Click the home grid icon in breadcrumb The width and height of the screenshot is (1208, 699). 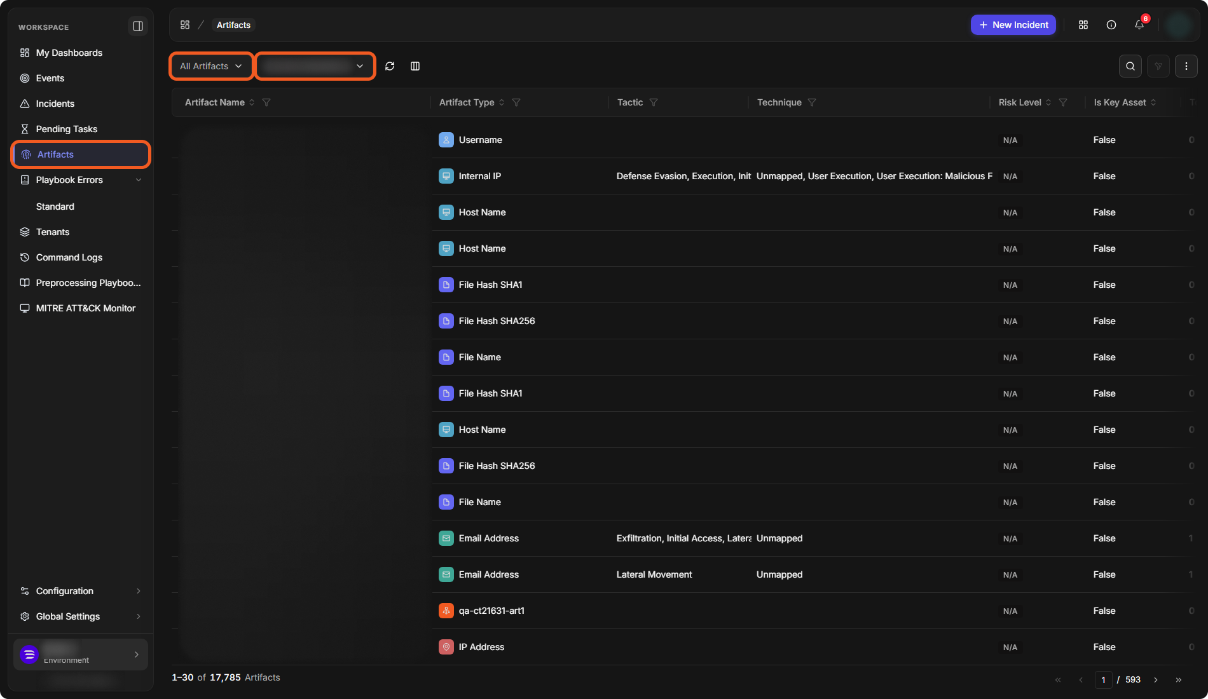pos(185,25)
